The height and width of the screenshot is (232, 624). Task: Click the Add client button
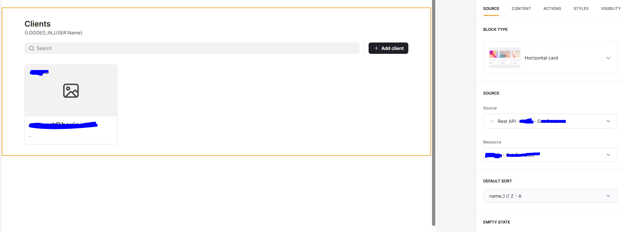[388, 48]
